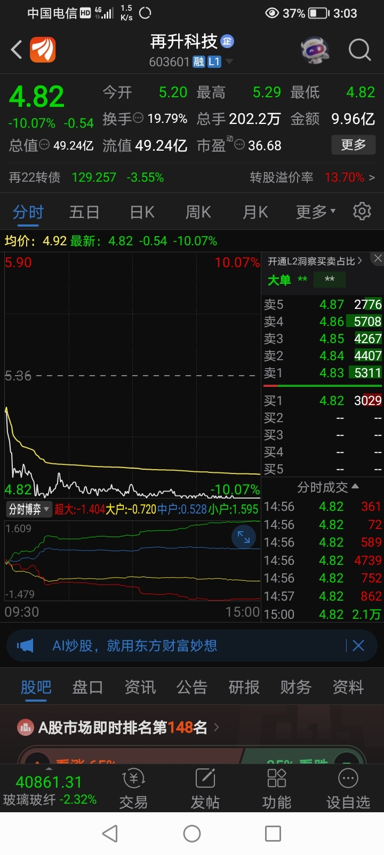Open the 更多 chart period dropdown
384x855 pixels.
[x=316, y=212]
